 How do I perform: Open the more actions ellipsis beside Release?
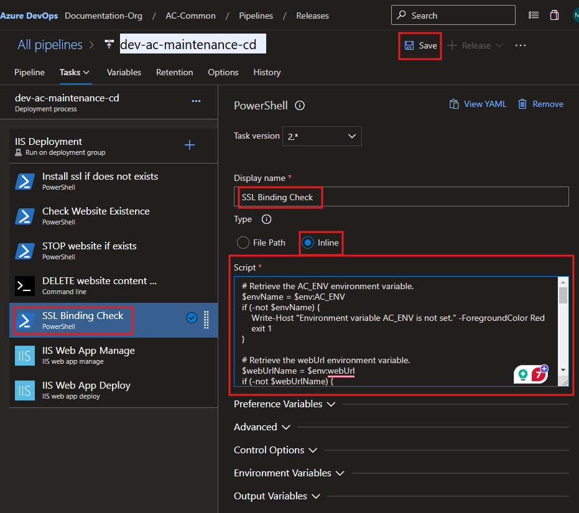coord(521,45)
